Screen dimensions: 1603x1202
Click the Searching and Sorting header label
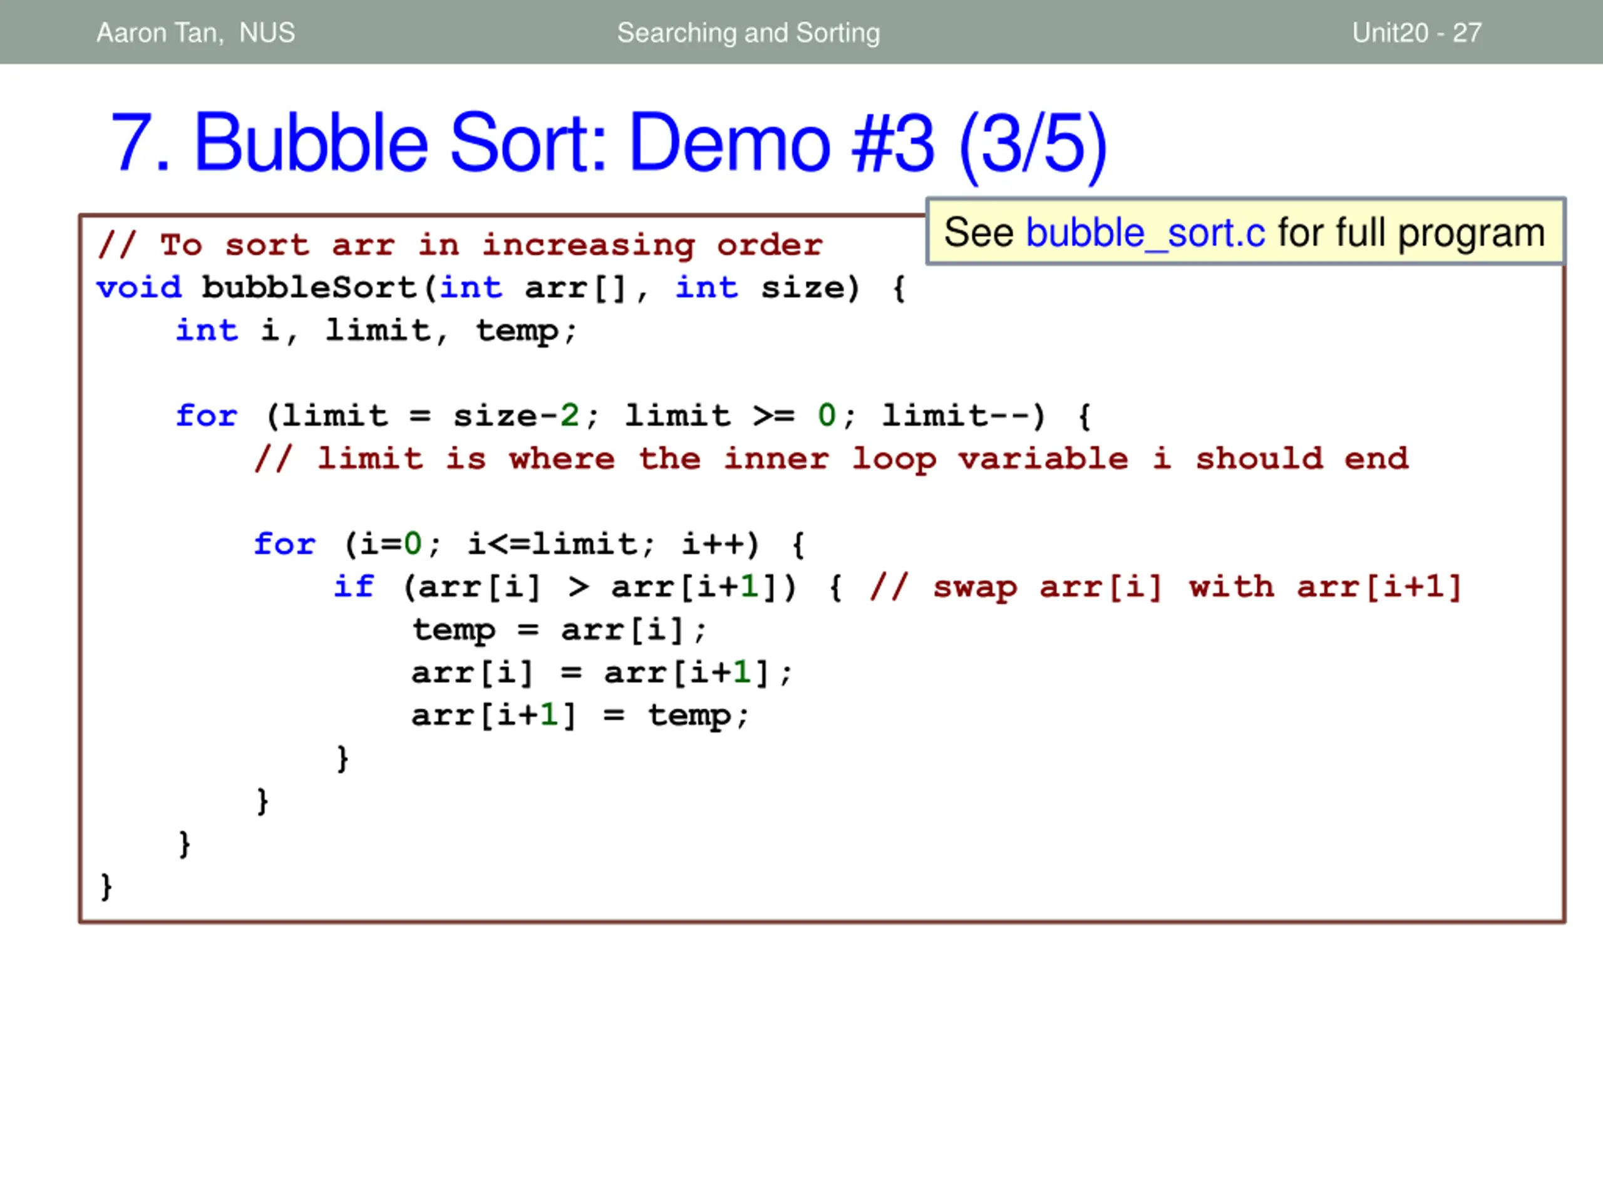click(749, 33)
